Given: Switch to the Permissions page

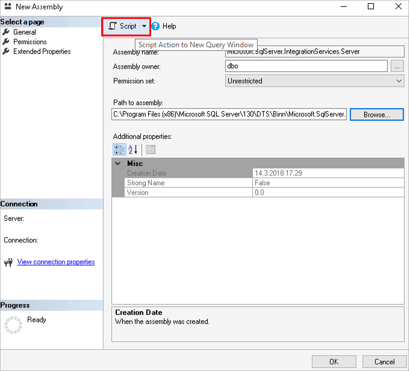Looking at the screenshot, I should click(30, 42).
